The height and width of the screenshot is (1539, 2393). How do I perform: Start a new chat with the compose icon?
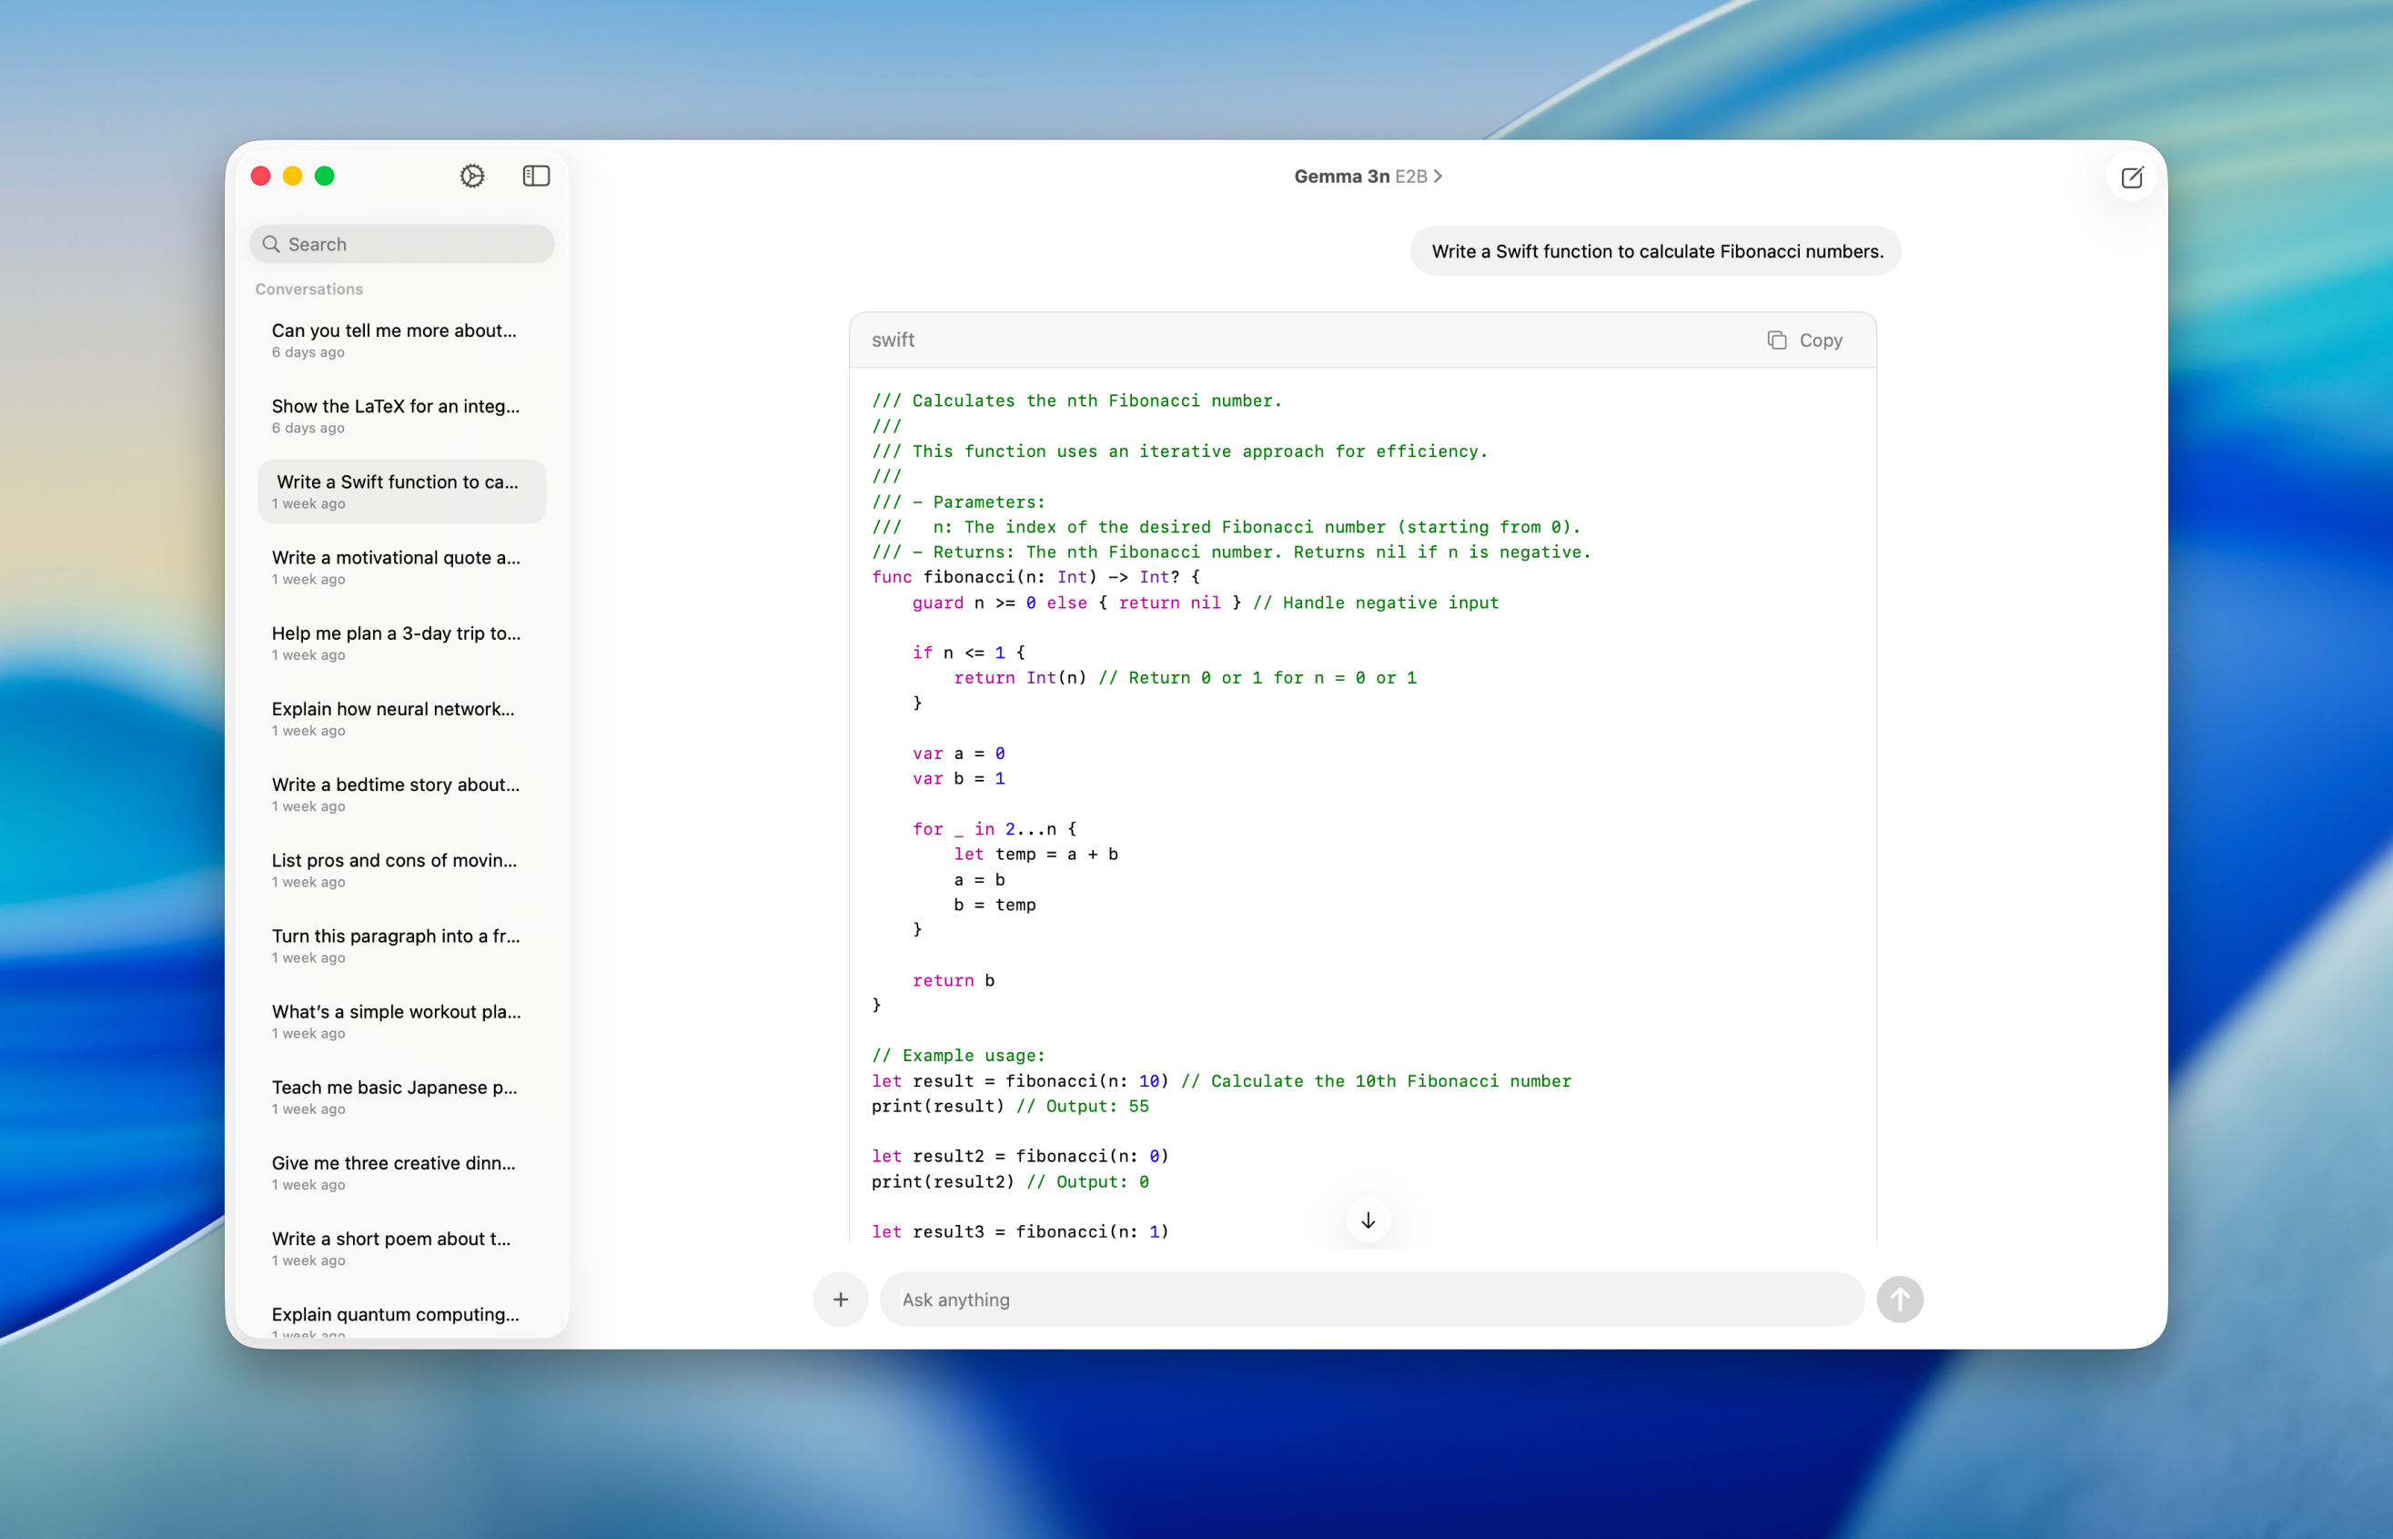pos(2131,177)
